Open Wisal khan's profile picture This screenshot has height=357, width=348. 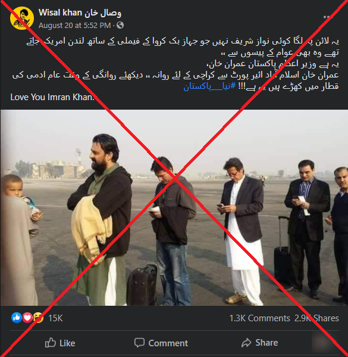click(x=22, y=18)
